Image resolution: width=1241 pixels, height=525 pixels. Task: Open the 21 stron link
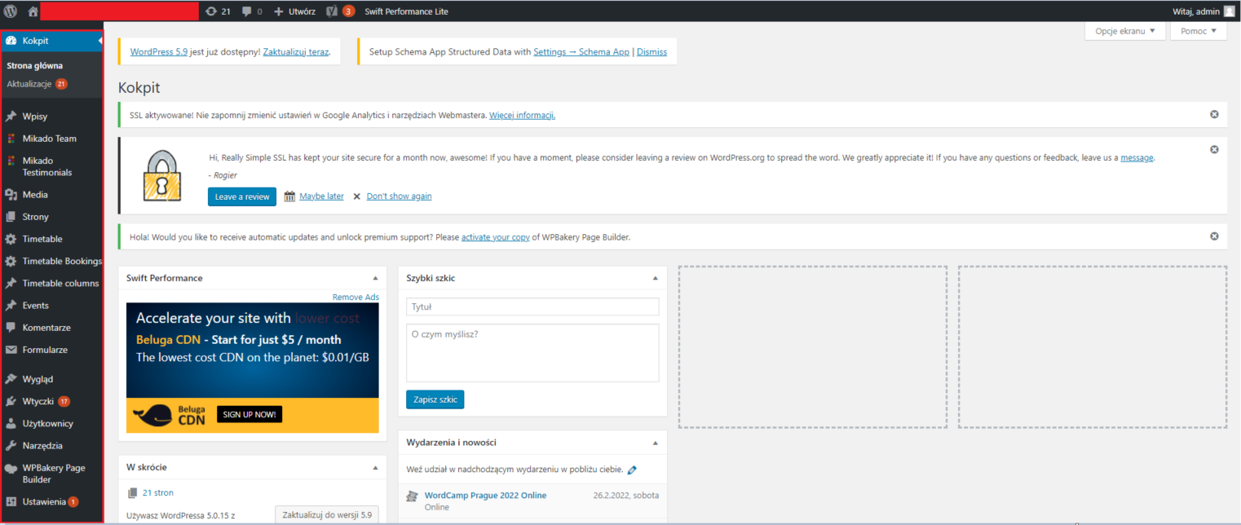pos(157,492)
